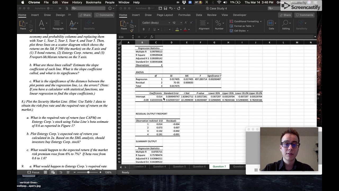Viewport: 339px width, 191px height.
Task: Pause the Screencastify webcam recording
Action: pos(256,170)
